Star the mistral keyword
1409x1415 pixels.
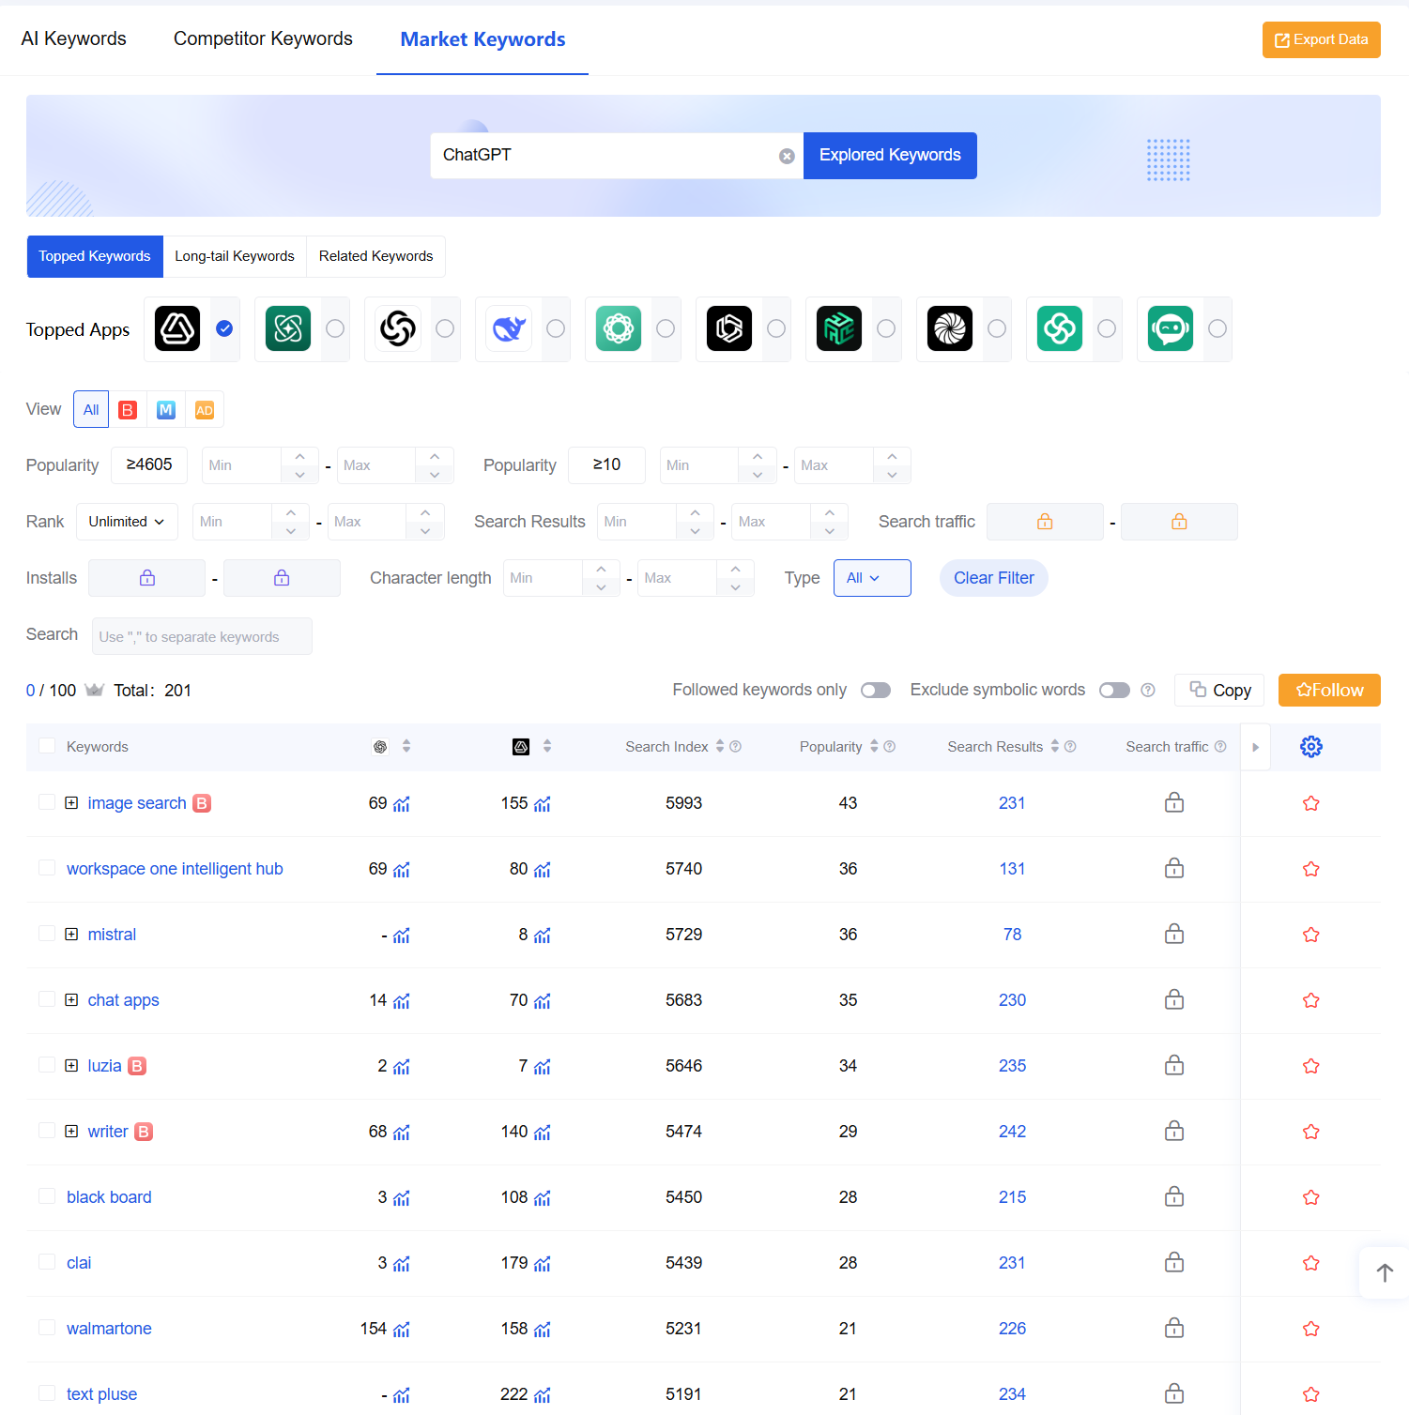pos(1311,935)
